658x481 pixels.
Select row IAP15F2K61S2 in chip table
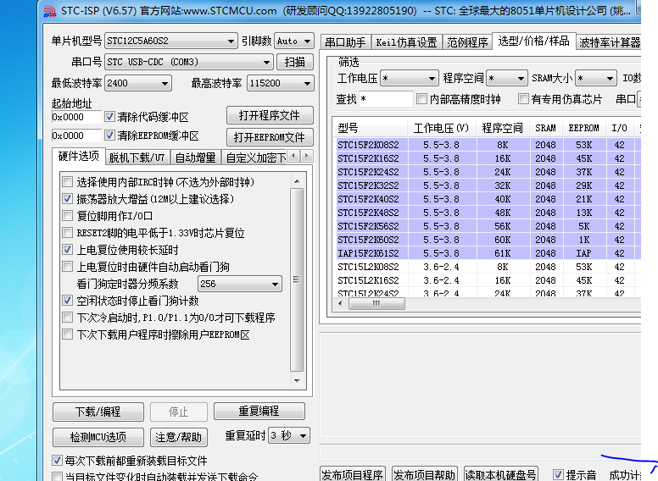488,253
